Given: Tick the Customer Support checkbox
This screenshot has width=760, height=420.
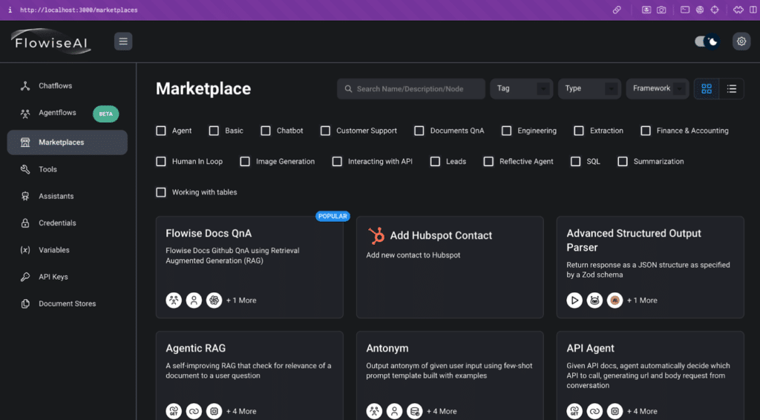Looking at the screenshot, I should tap(325, 131).
